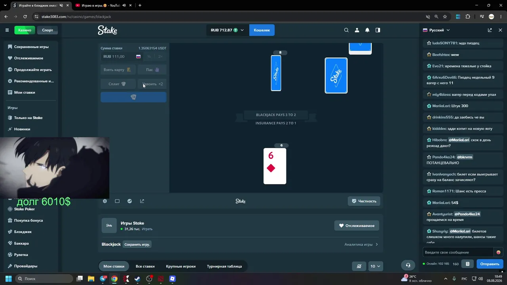
Task: Select High rollers (Крупные игроки) tab
Action: [181, 266]
